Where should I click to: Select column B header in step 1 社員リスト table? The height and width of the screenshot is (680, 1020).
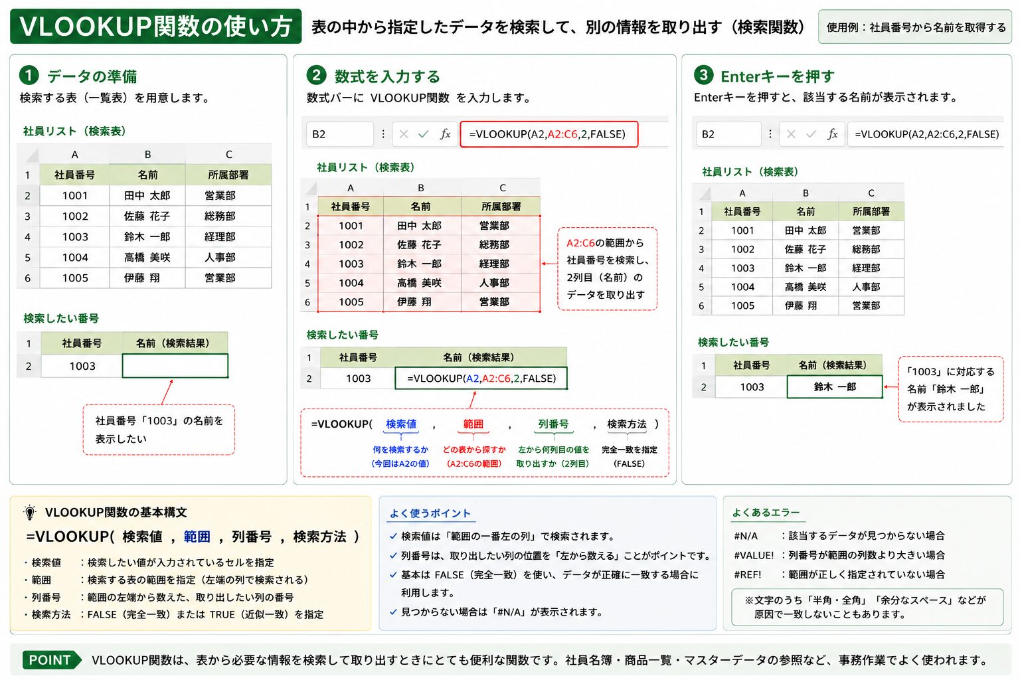click(147, 155)
